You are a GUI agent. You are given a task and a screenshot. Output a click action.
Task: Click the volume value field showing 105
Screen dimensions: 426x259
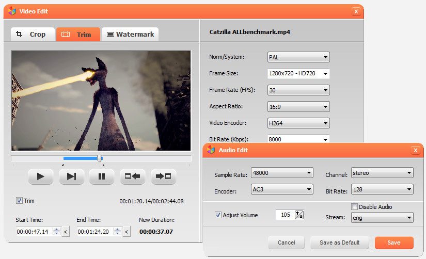tap(285, 215)
